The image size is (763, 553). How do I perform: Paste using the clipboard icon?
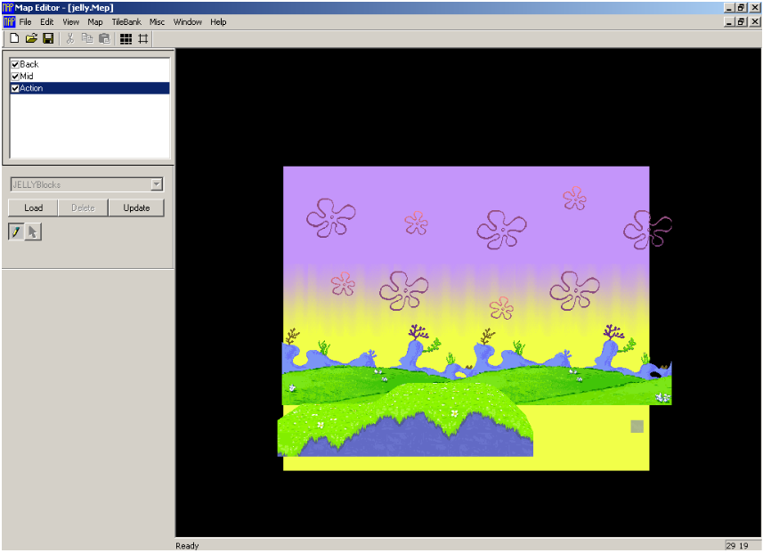(x=104, y=38)
